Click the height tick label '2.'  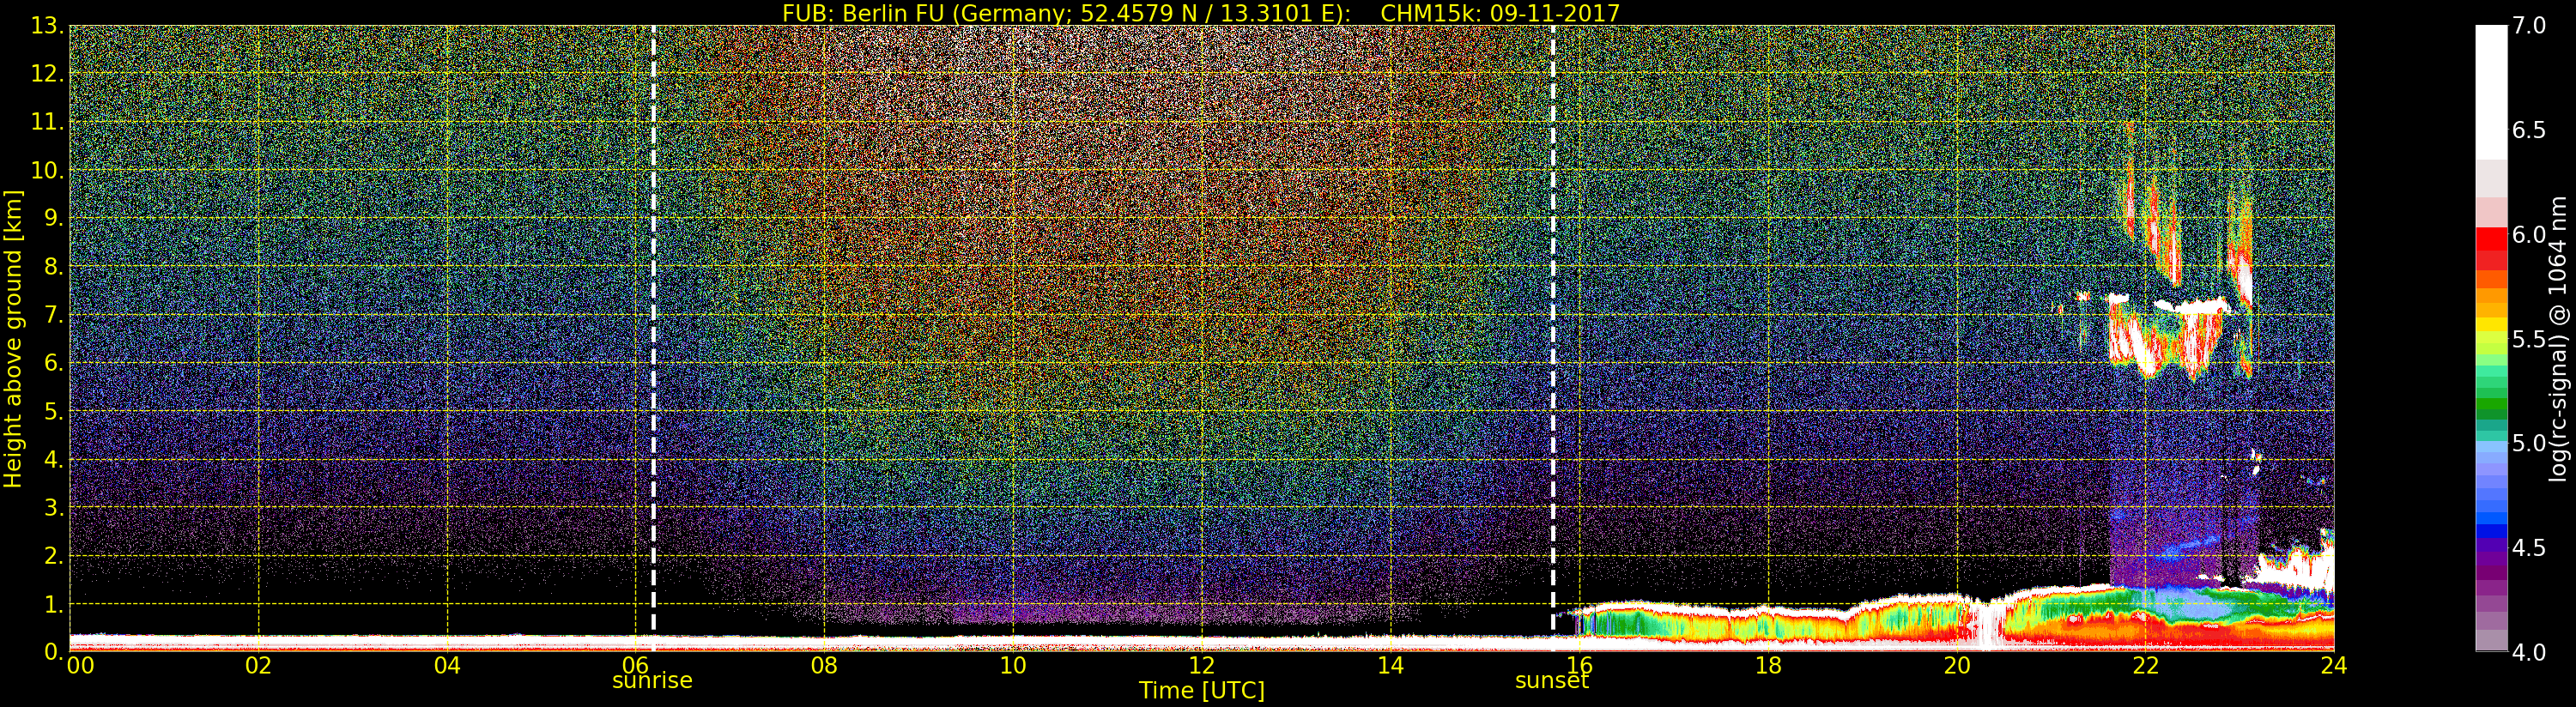click(x=54, y=556)
